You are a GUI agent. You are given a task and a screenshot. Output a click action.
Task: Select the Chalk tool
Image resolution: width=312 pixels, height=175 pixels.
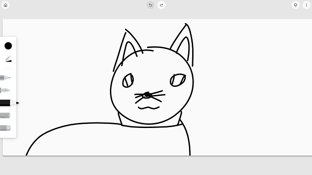tap(5, 115)
